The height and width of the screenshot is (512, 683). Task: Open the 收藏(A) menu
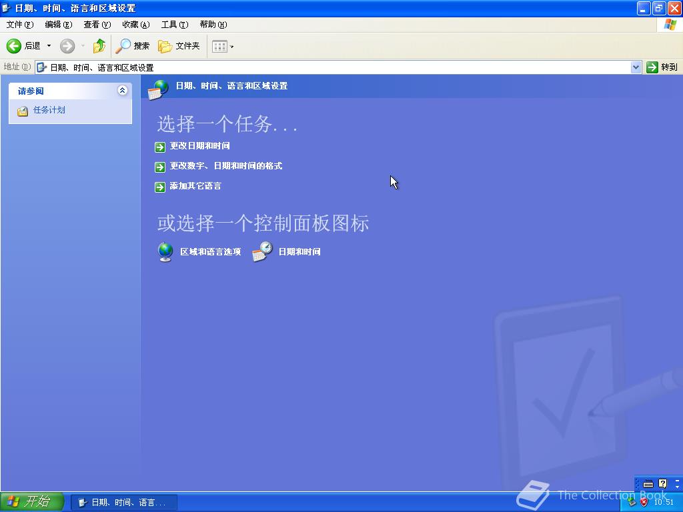coord(136,25)
